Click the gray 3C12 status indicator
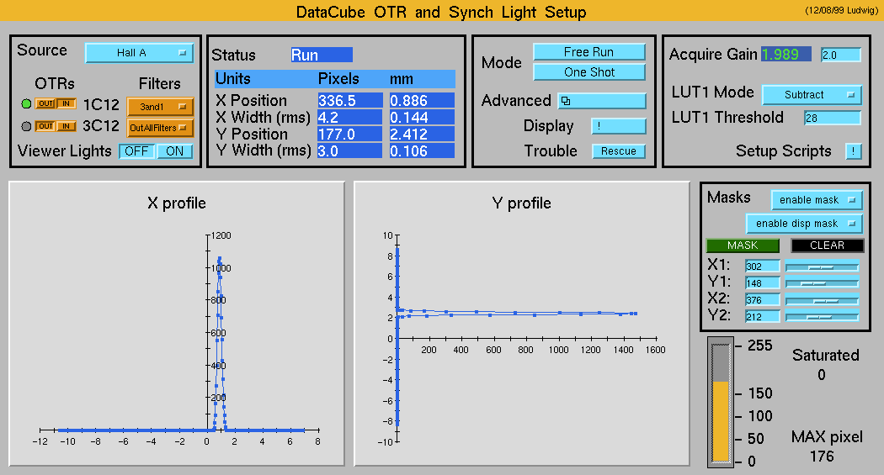This screenshot has height=475, width=884. [26, 127]
